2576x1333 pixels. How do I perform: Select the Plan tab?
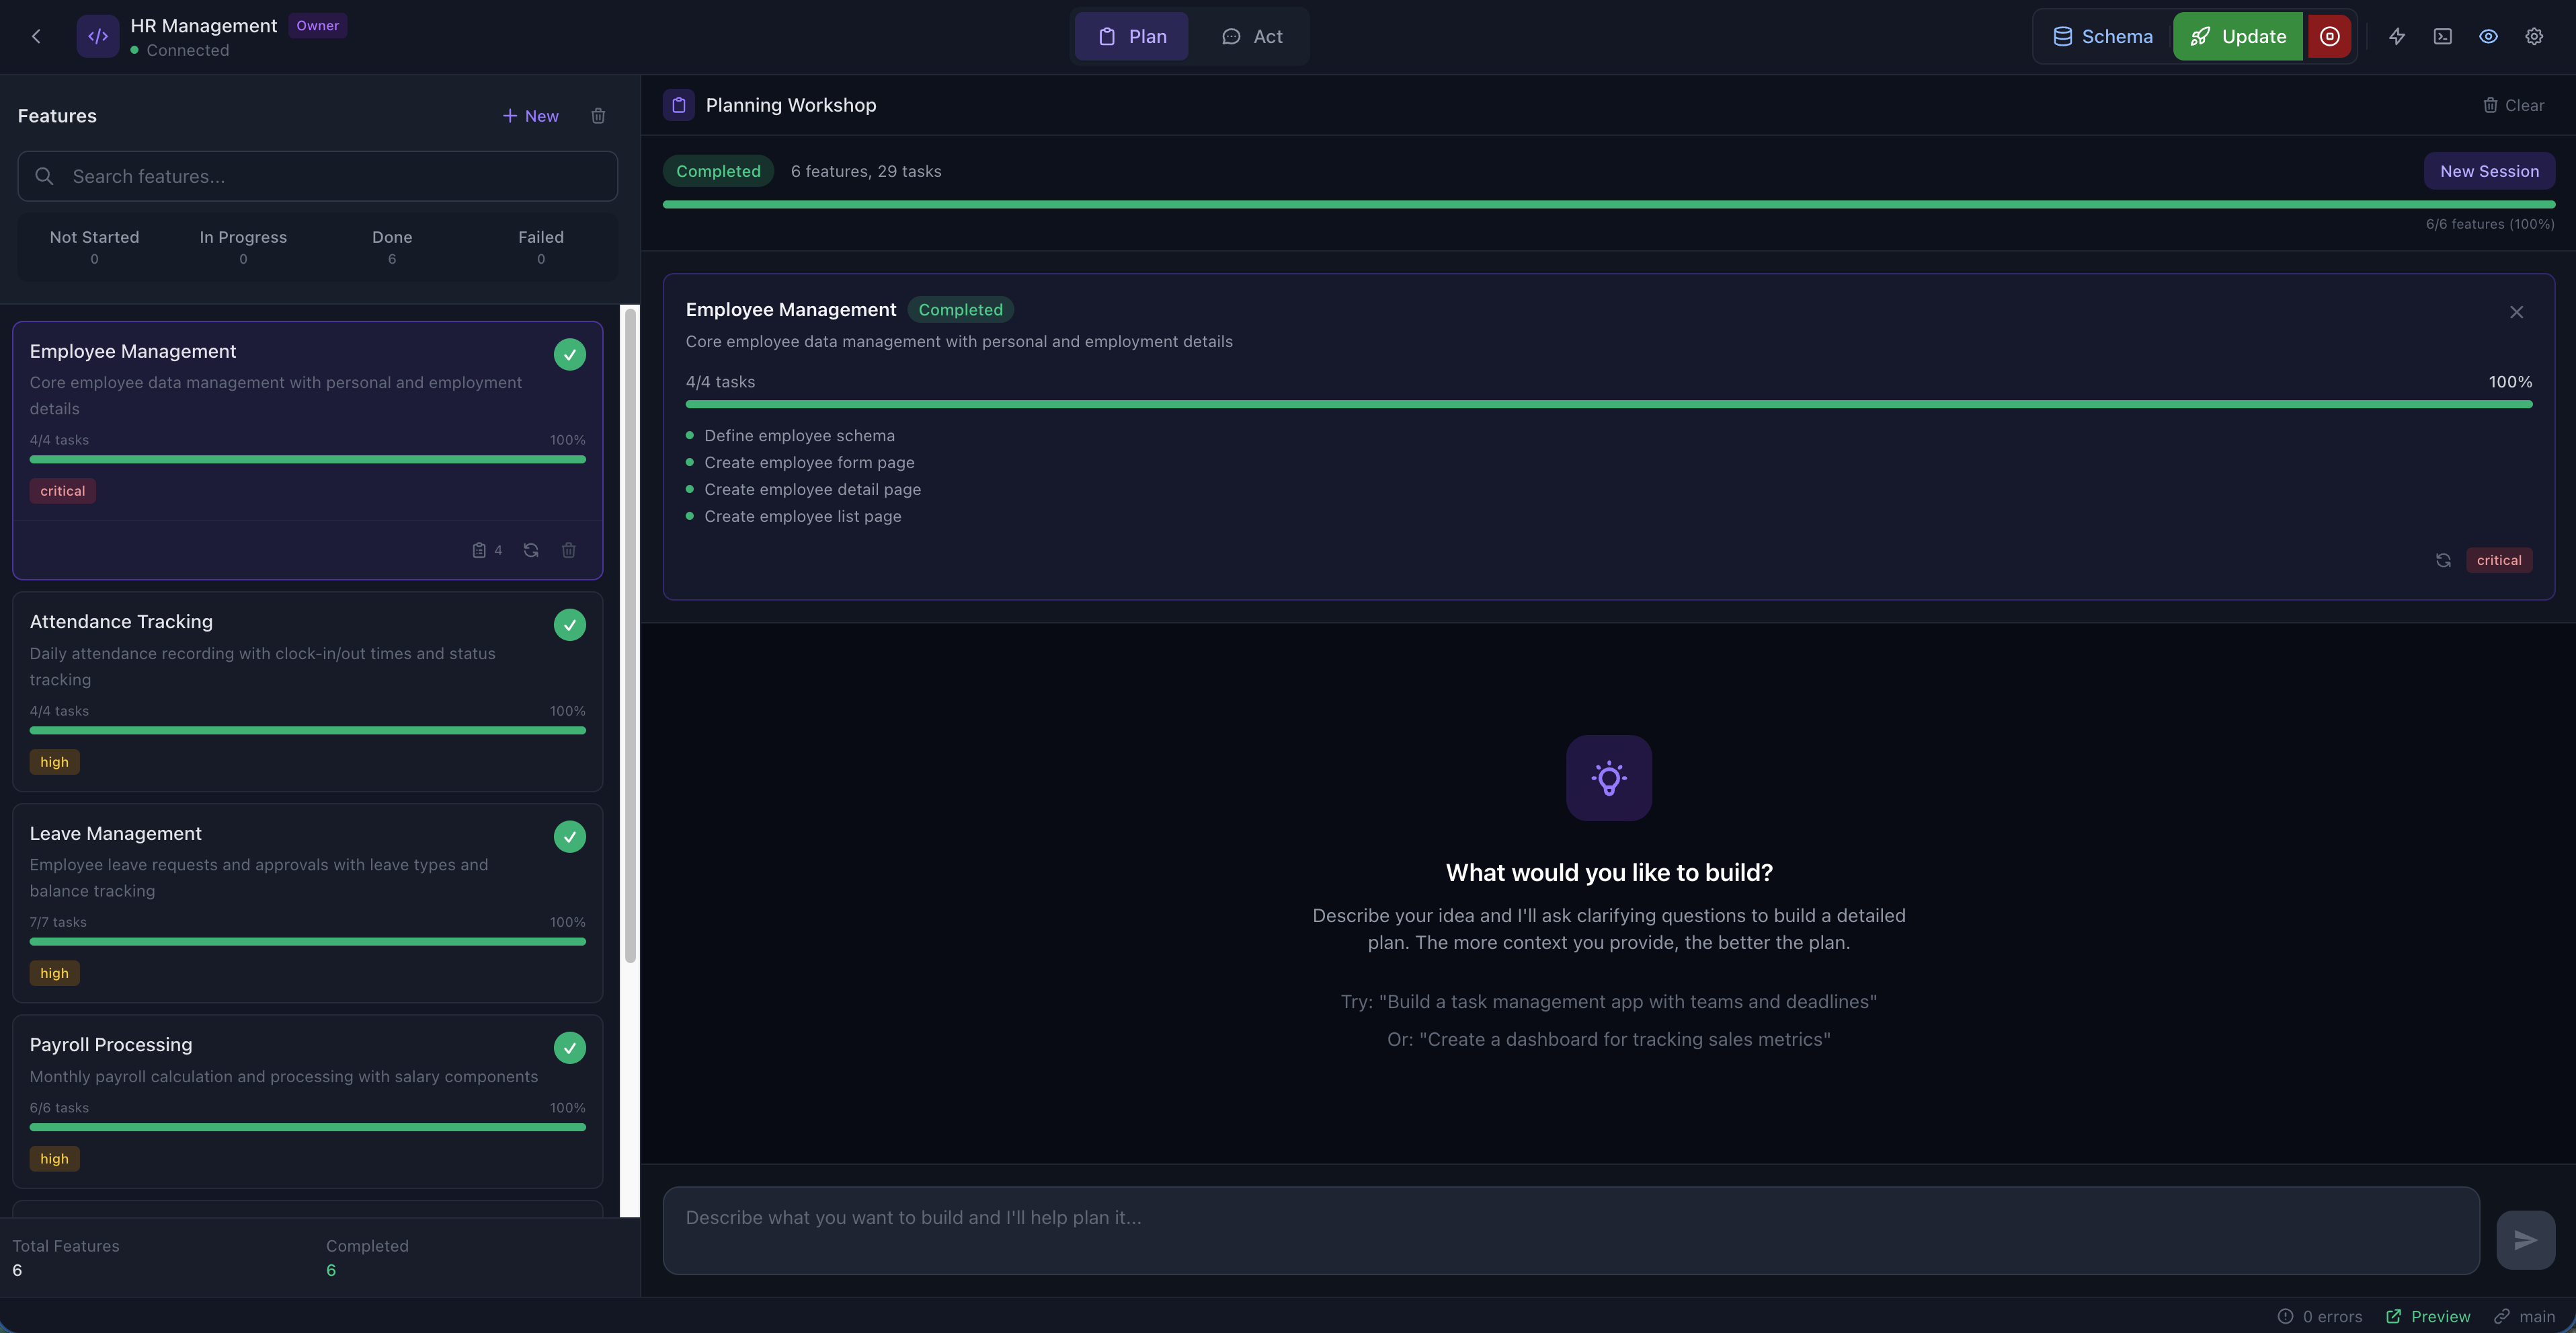tap(1132, 37)
